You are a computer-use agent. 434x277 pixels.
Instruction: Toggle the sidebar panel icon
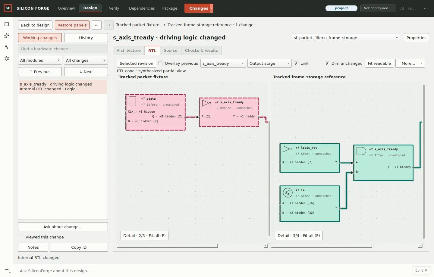point(7,24)
